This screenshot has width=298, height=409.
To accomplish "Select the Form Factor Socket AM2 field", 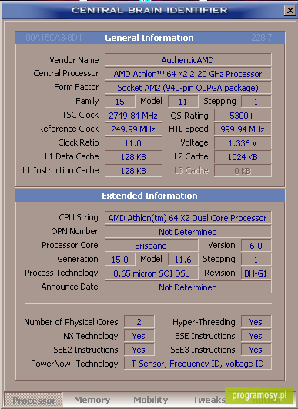I will 188,88.
